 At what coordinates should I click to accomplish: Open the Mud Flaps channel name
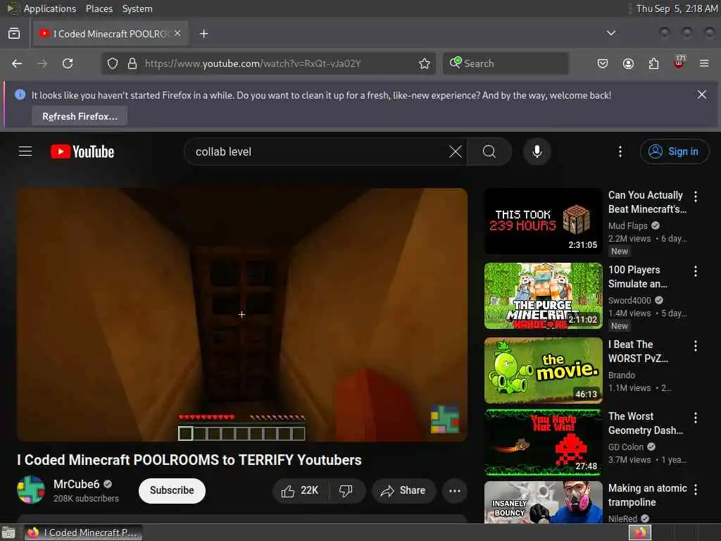[x=627, y=226]
